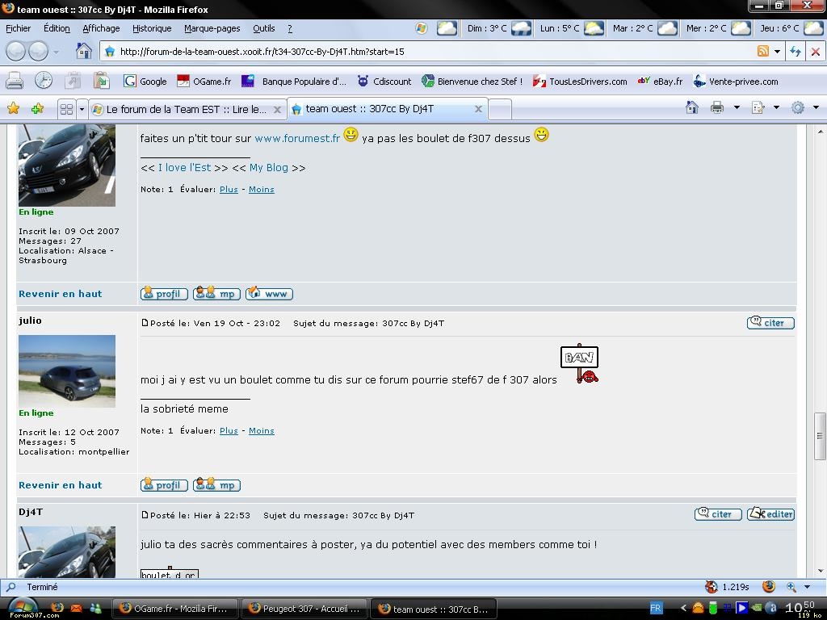
Task: Open the Outils menu
Action: coord(264,28)
